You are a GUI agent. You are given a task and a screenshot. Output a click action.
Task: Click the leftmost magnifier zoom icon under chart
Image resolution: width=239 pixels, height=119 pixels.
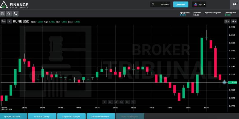(110, 102)
